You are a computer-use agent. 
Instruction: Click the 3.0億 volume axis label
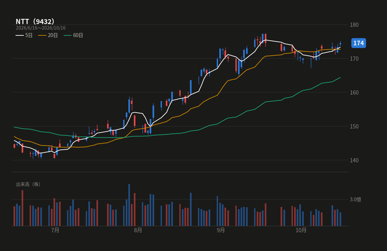click(355, 200)
